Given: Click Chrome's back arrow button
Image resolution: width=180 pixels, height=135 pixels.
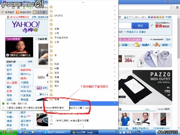Looking at the screenshot, I should 3,8.
